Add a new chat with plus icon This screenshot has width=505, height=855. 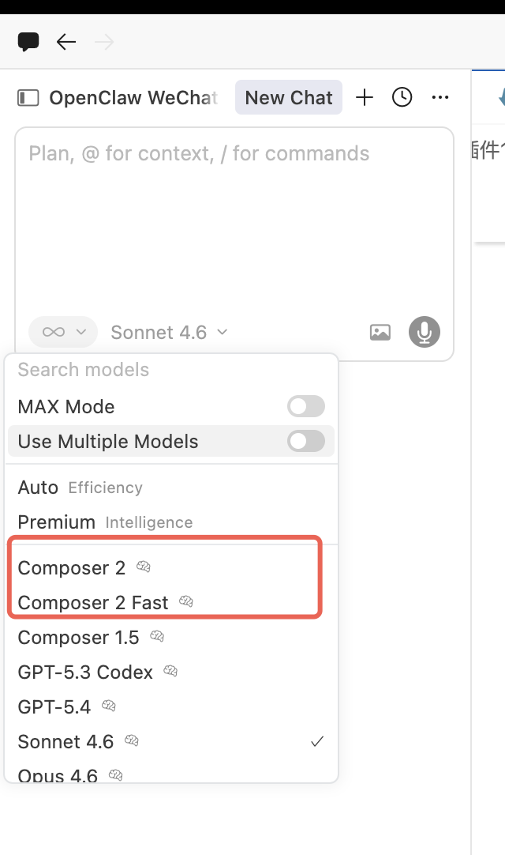coord(365,98)
